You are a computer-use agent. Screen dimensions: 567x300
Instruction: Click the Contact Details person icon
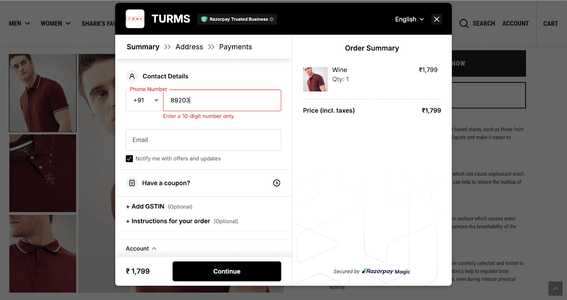point(132,76)
